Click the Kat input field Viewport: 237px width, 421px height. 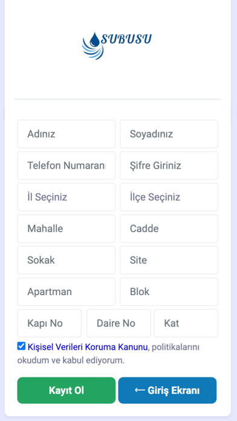tap(186, 323)
